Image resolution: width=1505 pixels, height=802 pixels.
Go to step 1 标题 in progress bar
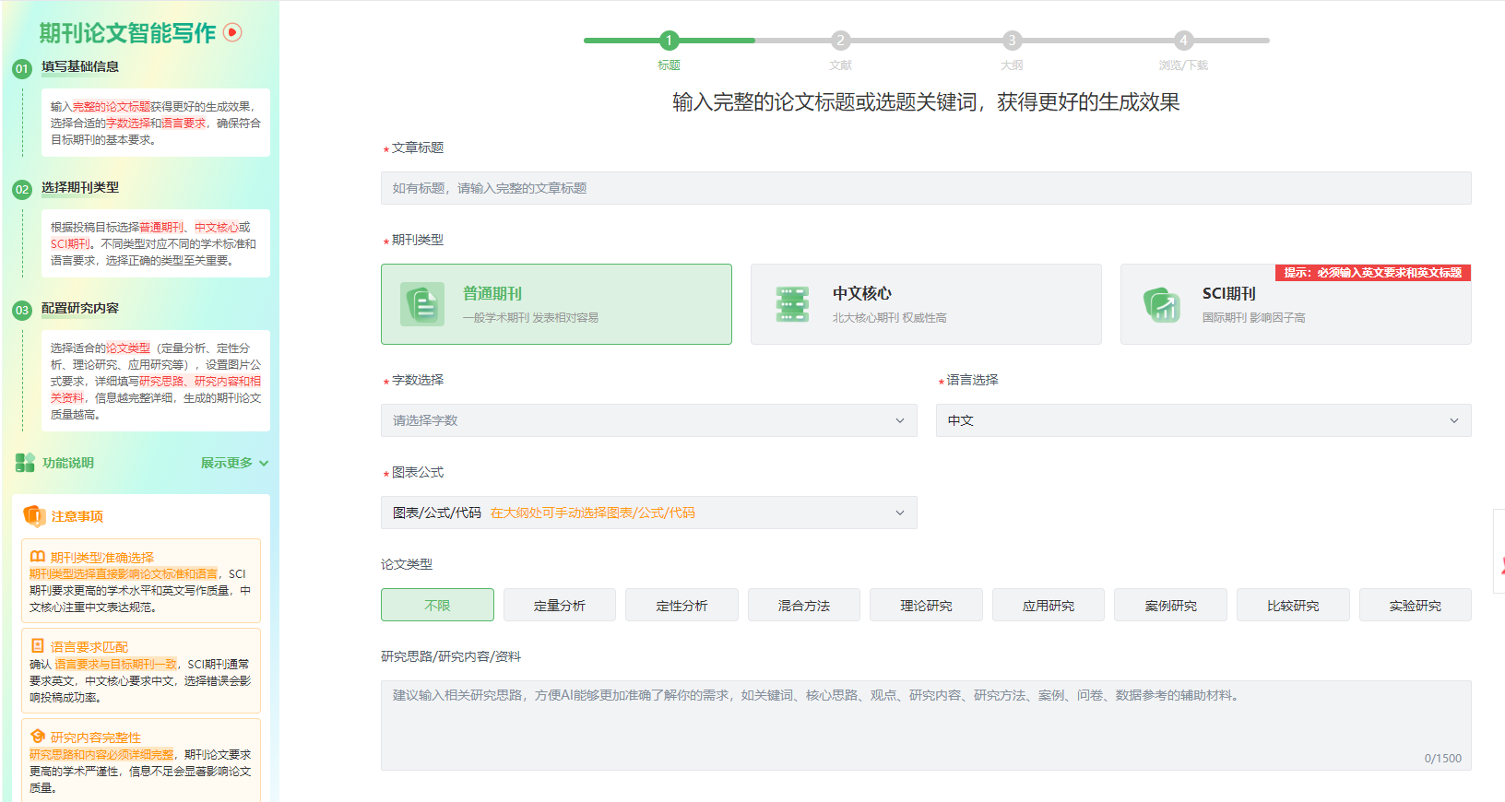tap(669, 41)
